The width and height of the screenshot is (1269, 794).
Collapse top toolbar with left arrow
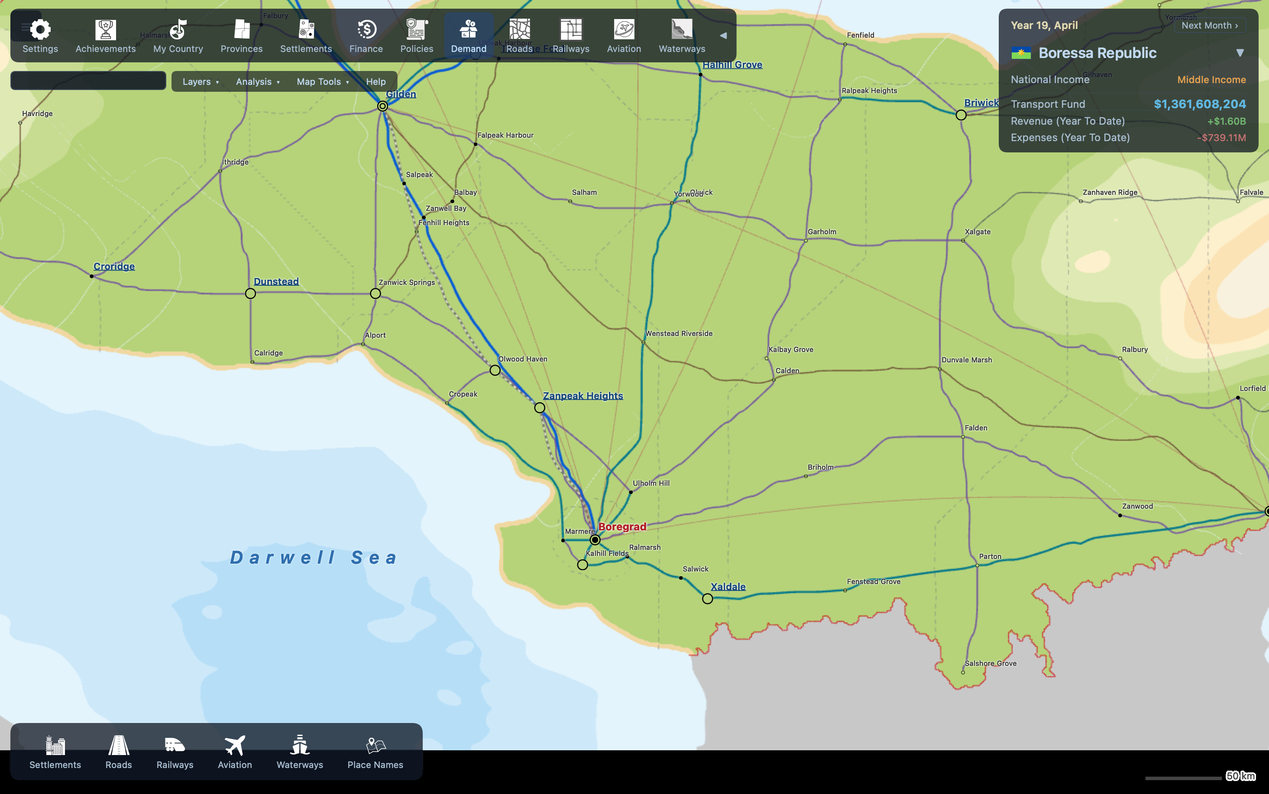pyautogui.click(x=723, y=36)
